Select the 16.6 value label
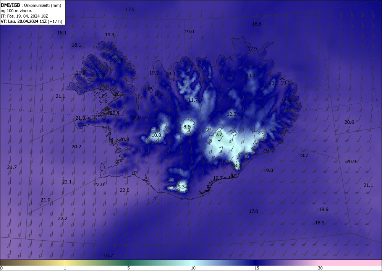Viewport: 382px width, 271px height. 257,24
